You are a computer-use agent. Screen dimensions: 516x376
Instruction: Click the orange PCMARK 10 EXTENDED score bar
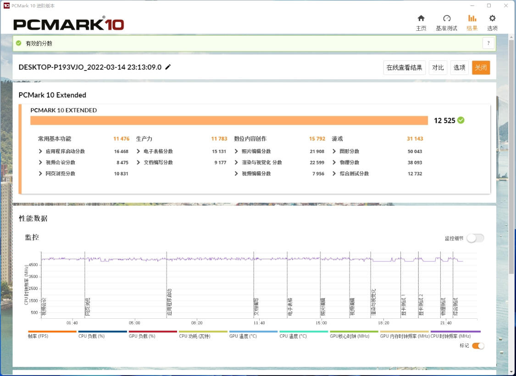pyautogui.click(x=229, y=120)
